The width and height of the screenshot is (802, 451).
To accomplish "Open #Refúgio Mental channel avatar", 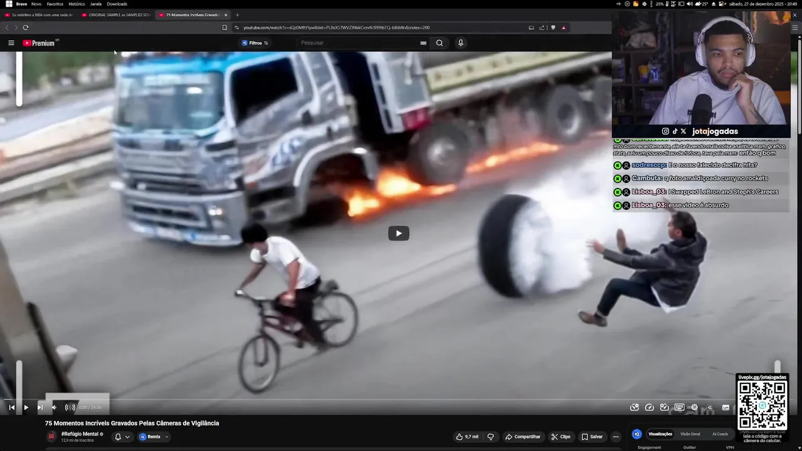I will click(x=51, y=437).
